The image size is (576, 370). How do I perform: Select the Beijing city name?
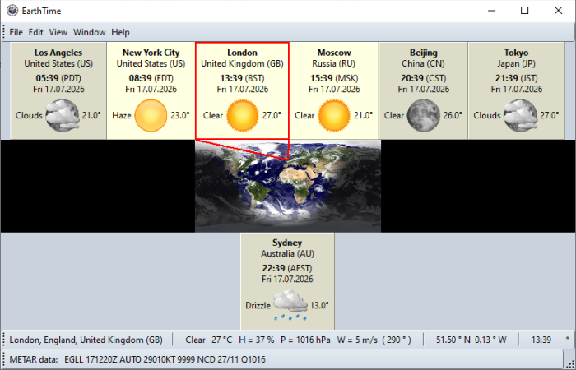click(x=424, y=53)
